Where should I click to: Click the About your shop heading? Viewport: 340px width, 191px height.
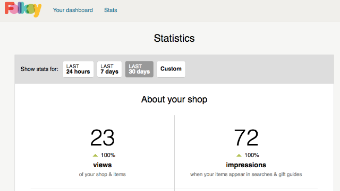174,99
